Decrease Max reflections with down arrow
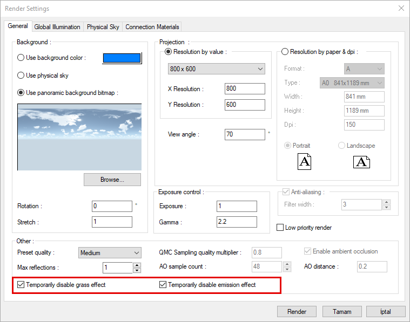The width and height of the screenshot is (410, 322). pyautogui.click(x=137, y=270)
